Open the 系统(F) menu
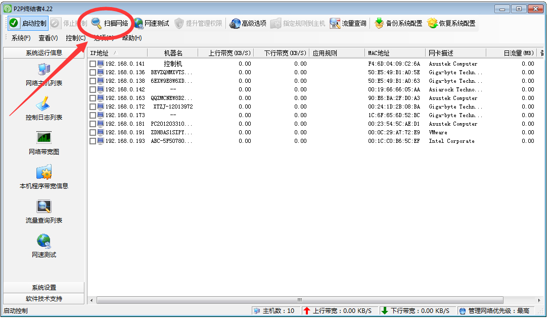 coord(19,38)
